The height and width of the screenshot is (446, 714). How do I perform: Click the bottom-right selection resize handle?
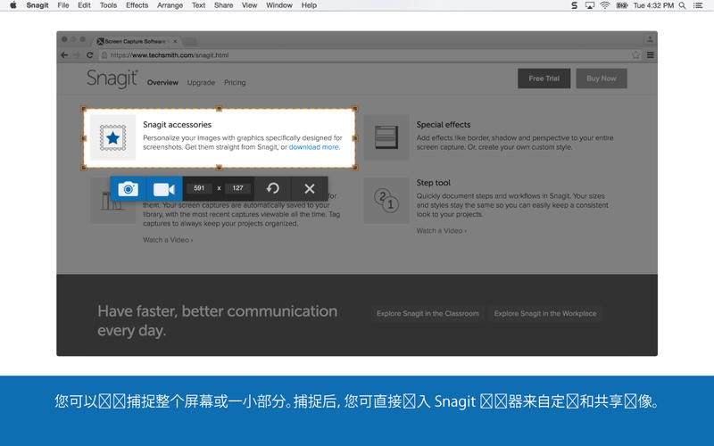(355, 168)
